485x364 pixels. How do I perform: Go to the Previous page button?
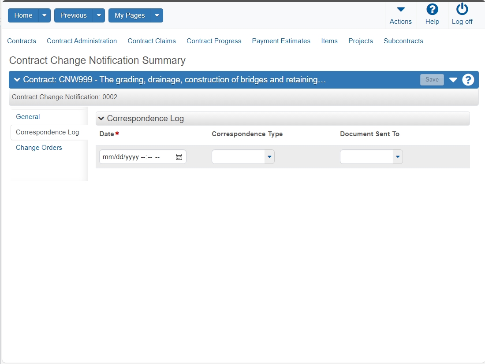click(x=73, y=15)
